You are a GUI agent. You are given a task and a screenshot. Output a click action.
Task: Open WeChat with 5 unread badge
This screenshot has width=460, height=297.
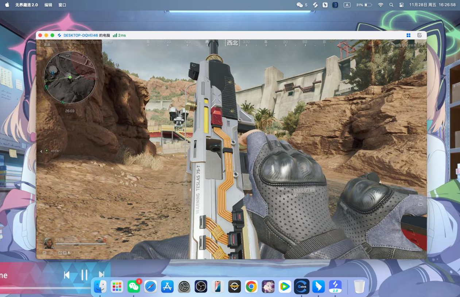[134, 287]
